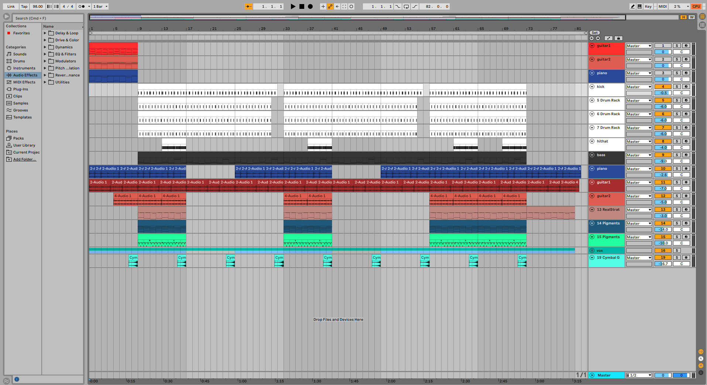Click the Set locator button
This screenshot has height=385, width=707.
[595, 32]
